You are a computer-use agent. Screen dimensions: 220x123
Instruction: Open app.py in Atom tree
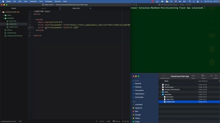(10, 30)
